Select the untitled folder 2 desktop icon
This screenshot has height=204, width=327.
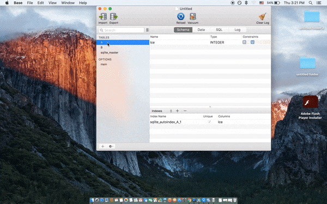312,16
